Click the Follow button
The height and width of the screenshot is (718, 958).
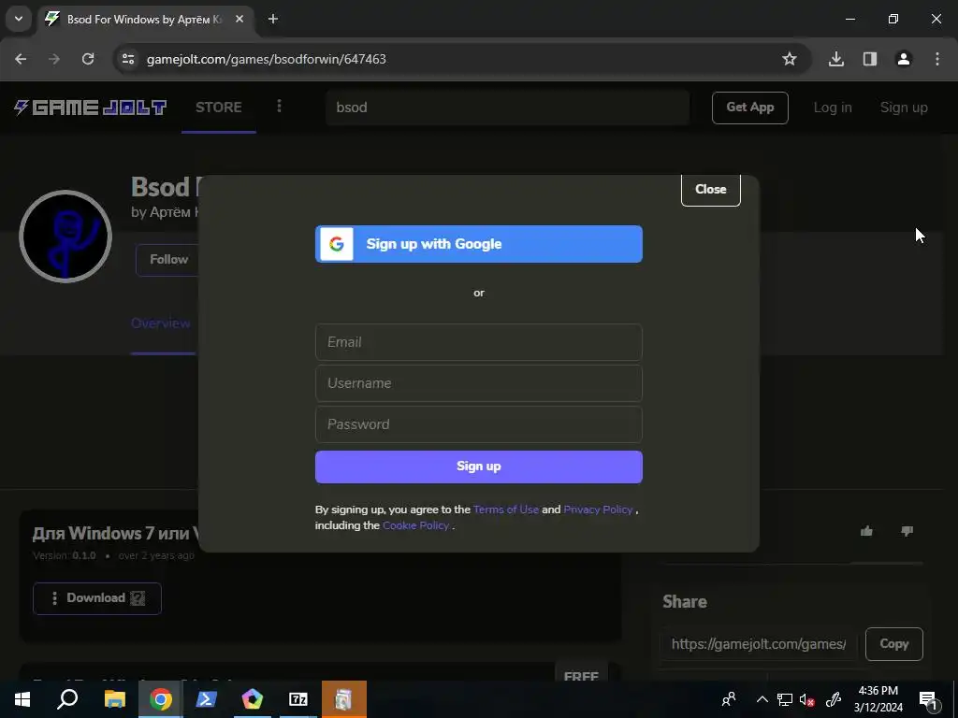[168, 260]
